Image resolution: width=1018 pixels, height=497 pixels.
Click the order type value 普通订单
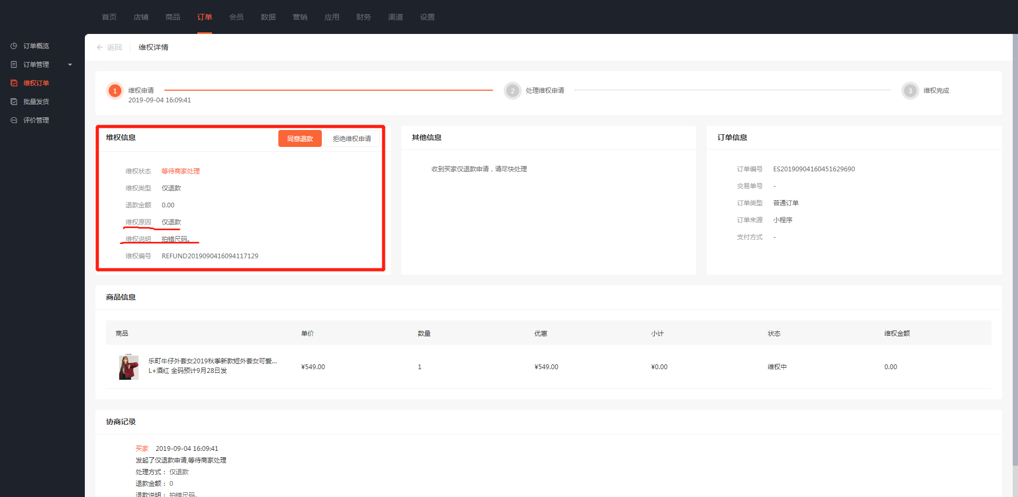(786, 203)
